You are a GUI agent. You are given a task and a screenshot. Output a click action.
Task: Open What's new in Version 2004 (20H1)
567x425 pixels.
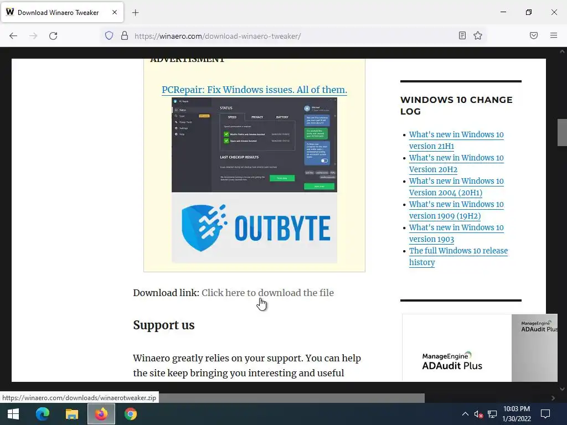[456, 186]
